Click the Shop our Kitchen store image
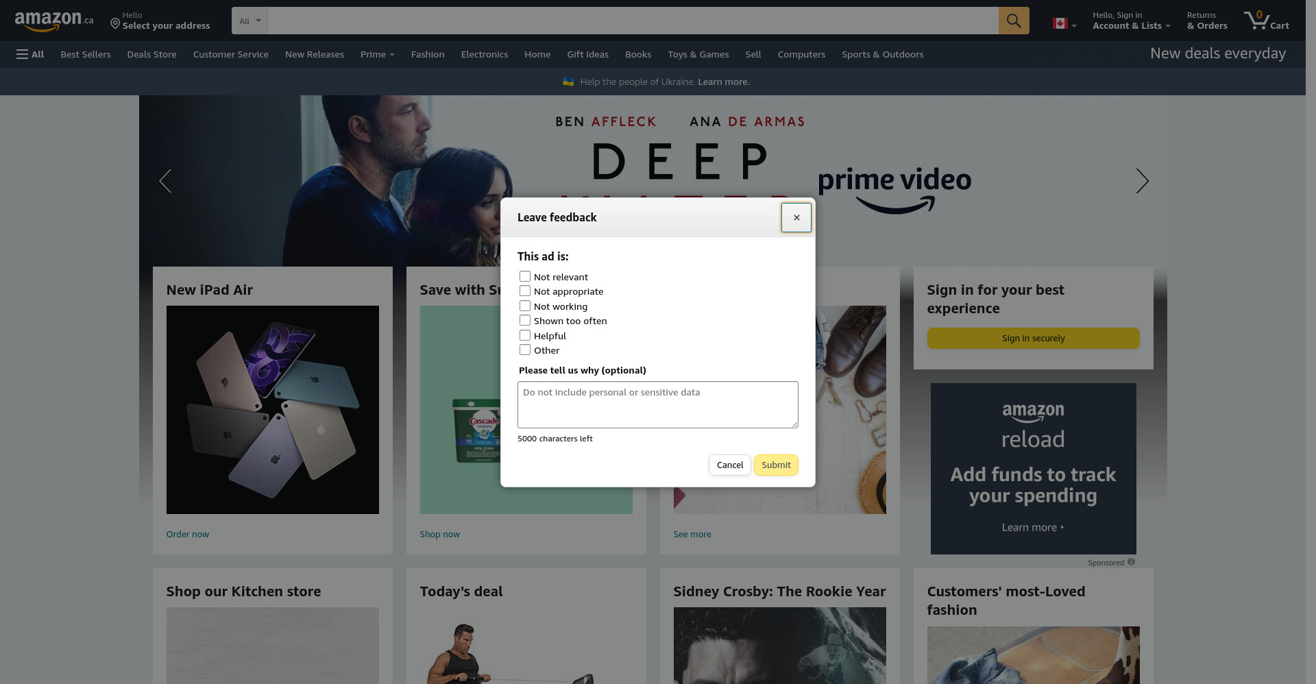The image size is (1316, 684). pos(272,646)
